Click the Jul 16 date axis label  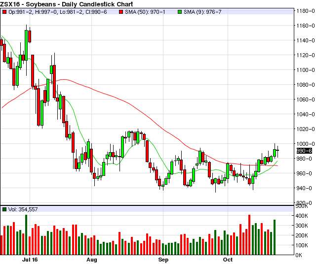click(x=30, y=260)
